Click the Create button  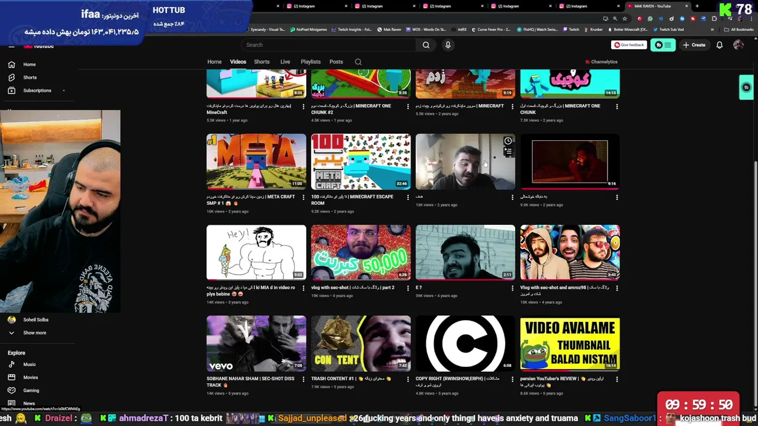[694, 45]
